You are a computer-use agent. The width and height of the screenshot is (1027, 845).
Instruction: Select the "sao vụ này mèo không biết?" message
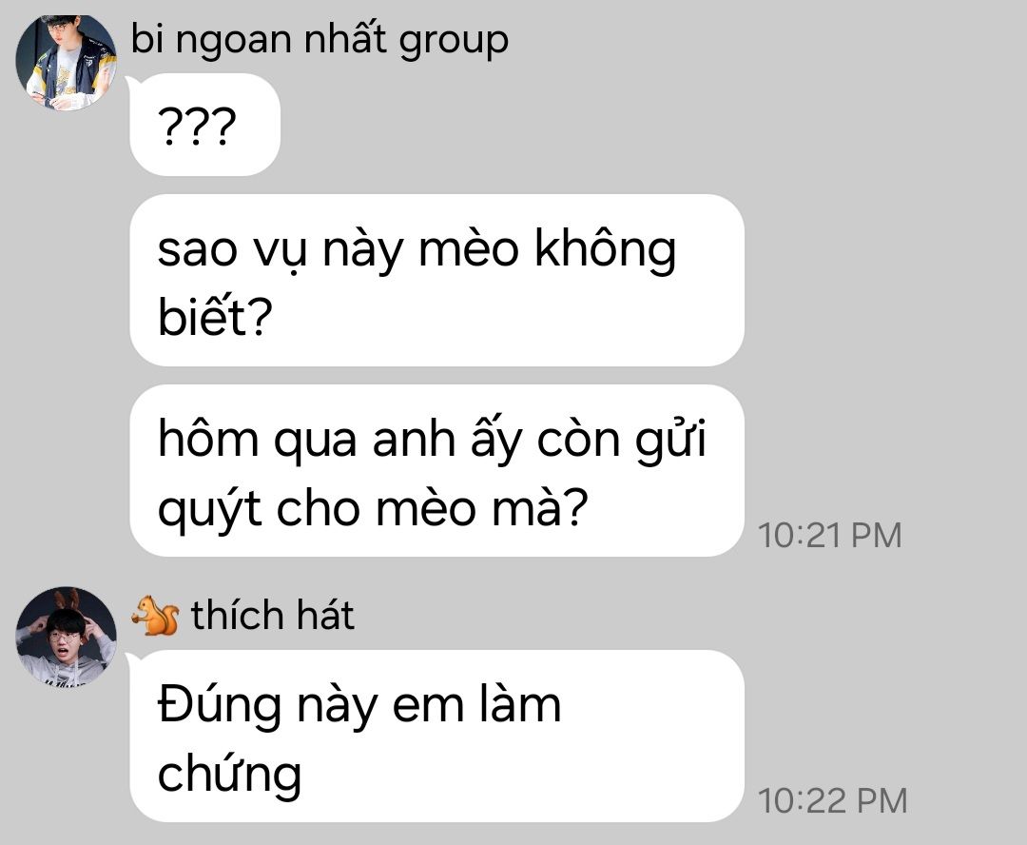click(436, 281)
